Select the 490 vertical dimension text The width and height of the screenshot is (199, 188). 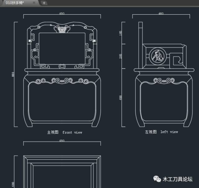[x=120, y=98]
